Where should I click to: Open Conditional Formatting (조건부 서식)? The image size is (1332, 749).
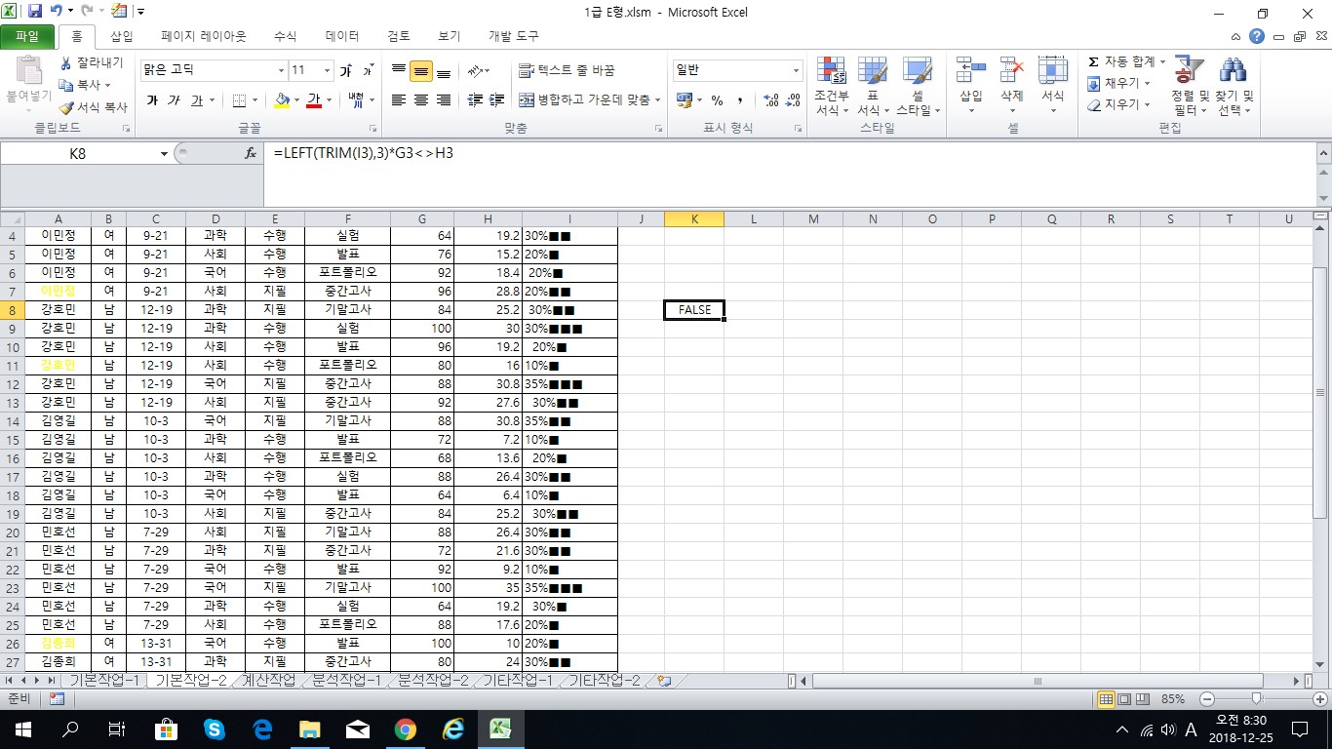pos(832,86)
